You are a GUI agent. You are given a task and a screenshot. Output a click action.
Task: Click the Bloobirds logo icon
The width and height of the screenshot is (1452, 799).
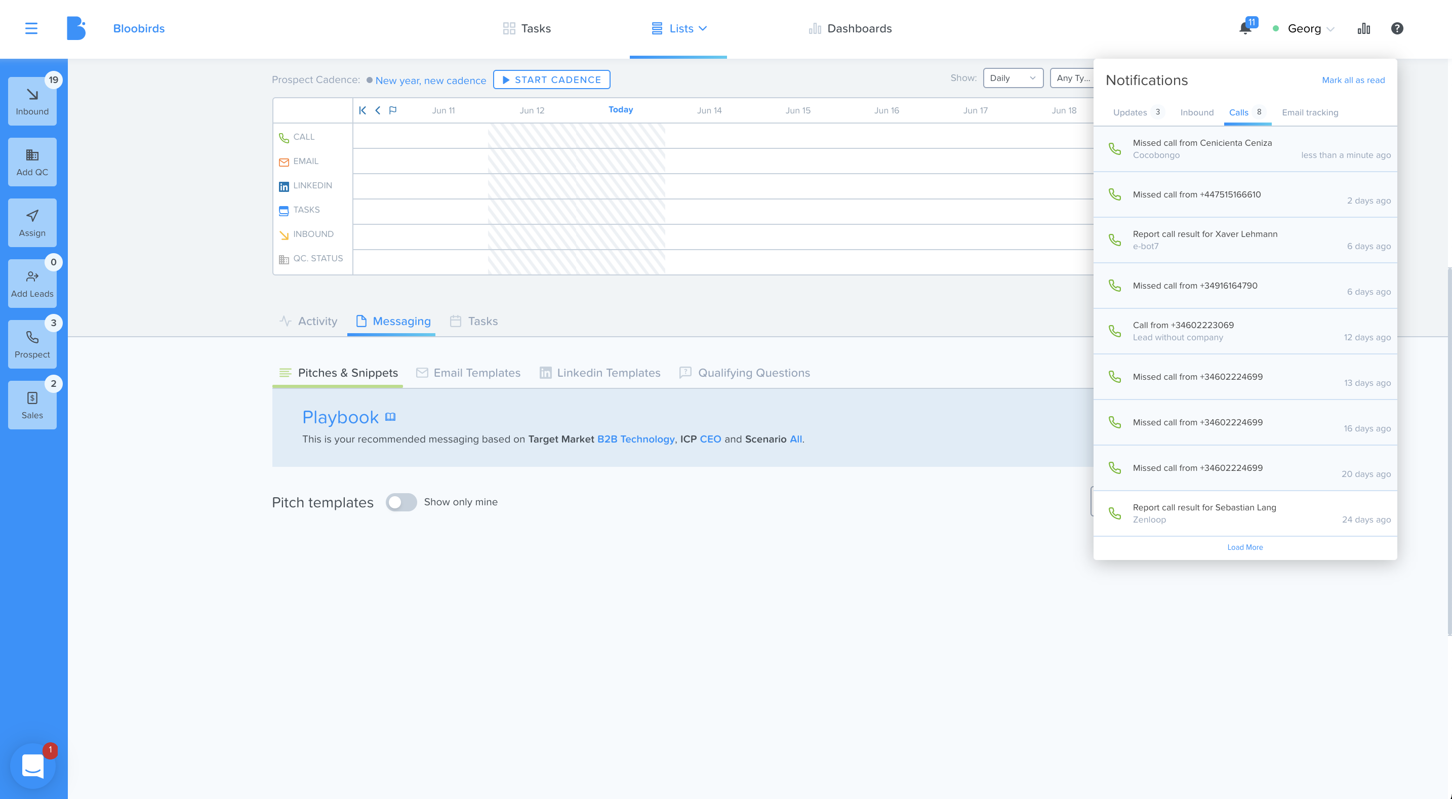(75, 28)
